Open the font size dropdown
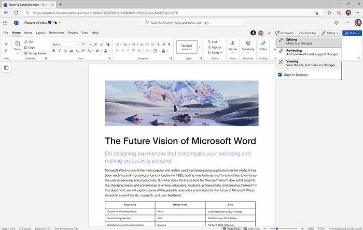Screen dimensions: 363x230 pos(90,44)
